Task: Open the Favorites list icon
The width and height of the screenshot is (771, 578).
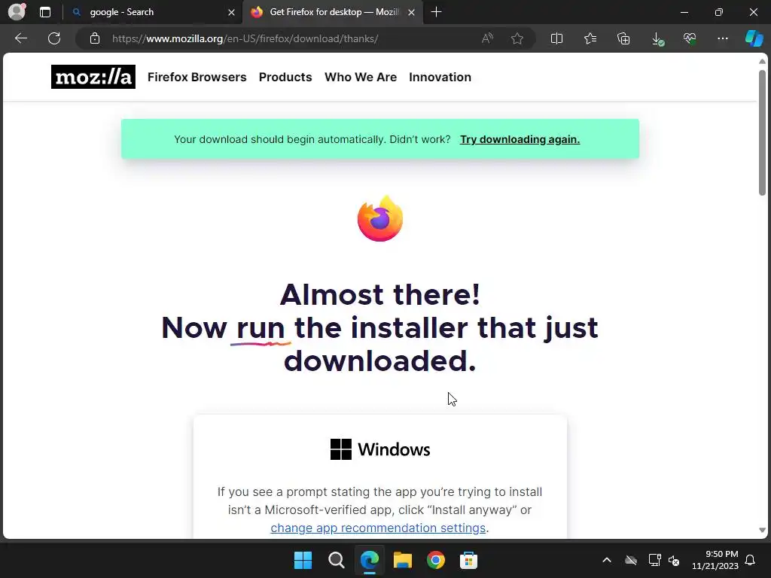Action: click(x=590, y=38)
